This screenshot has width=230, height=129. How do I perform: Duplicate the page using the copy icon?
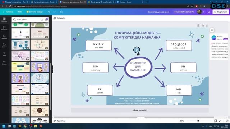203,25
